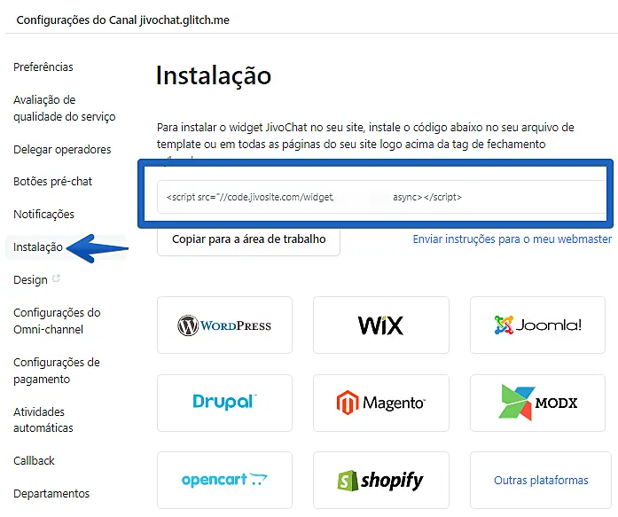Viewport: 618px width, 517px height.
Task: Choose the Joomla! platform tile
Action: (x=537, y=325)
